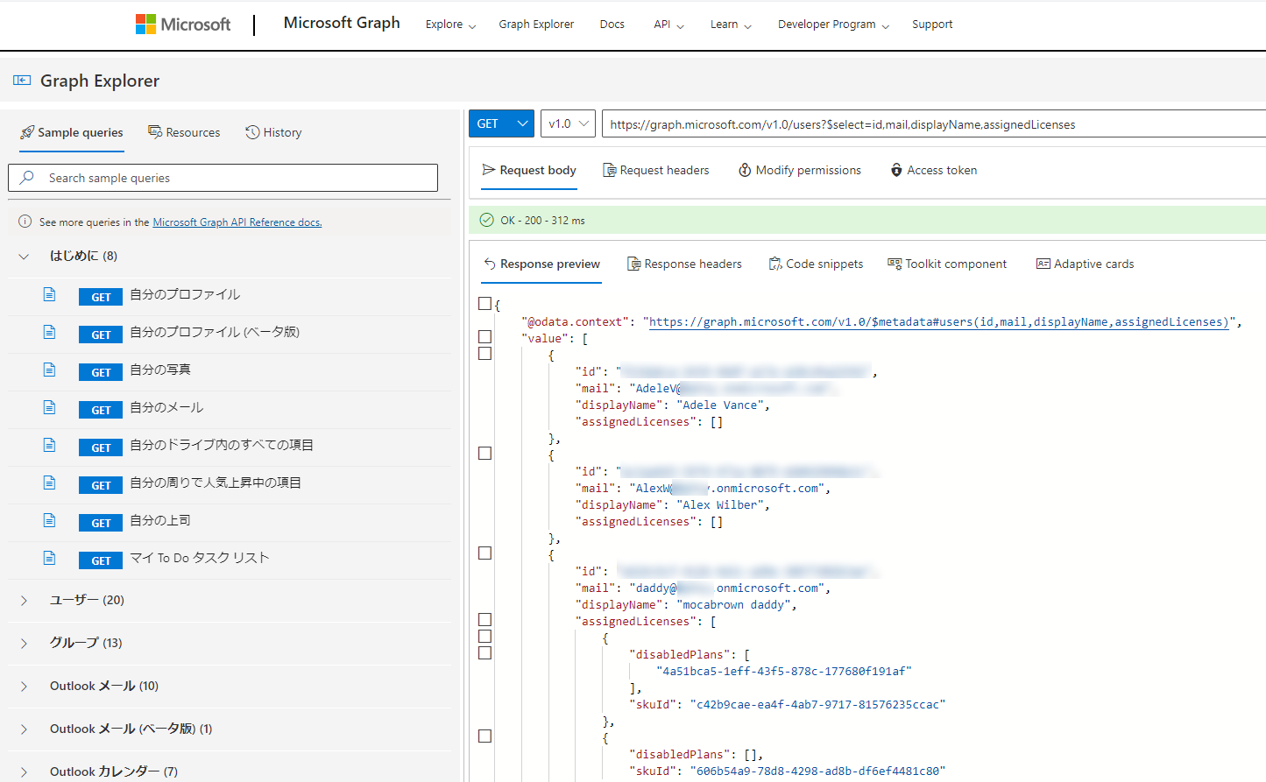Switch to the History tab

coord(273,132)
